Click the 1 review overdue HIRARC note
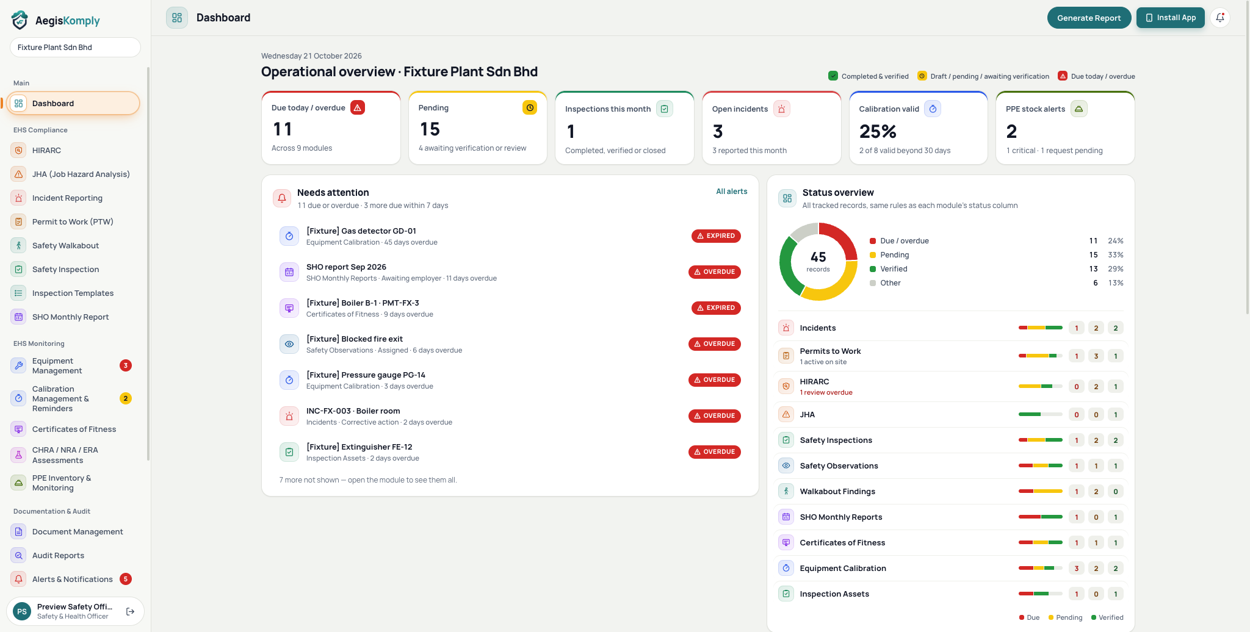 826,392
